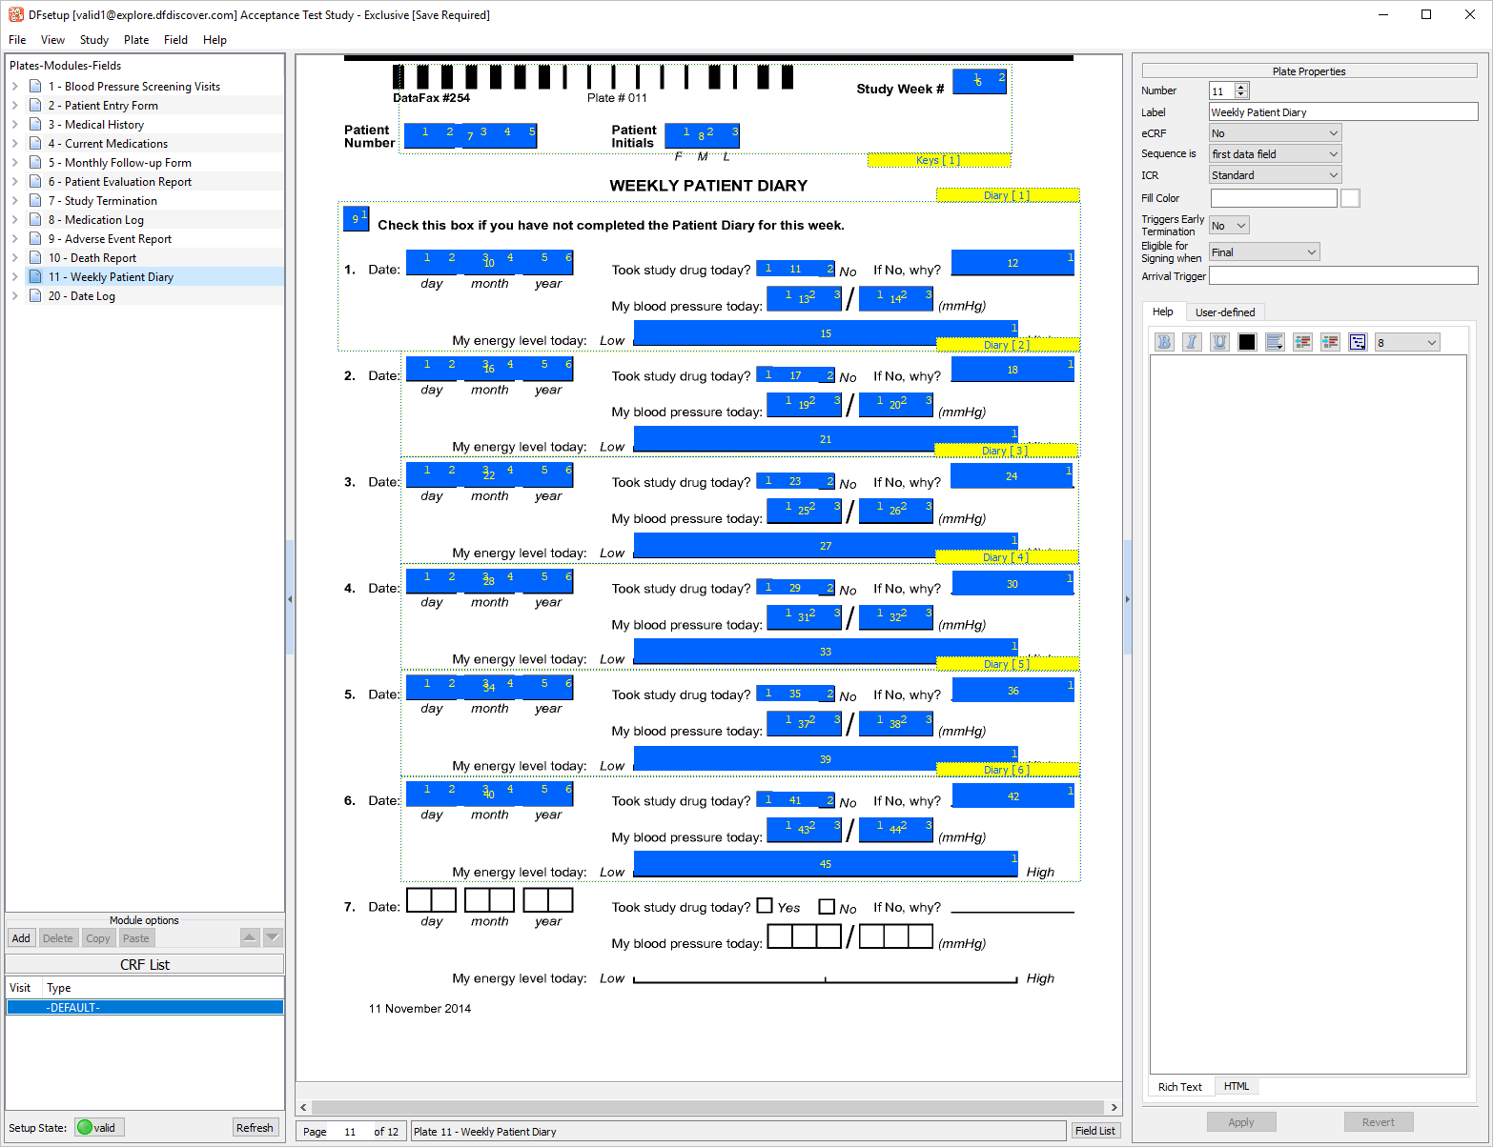Toggle bold text formatting in the Help editor
The height and width of the screenshot is (1147, 1493).
(x=1164, y=342)
